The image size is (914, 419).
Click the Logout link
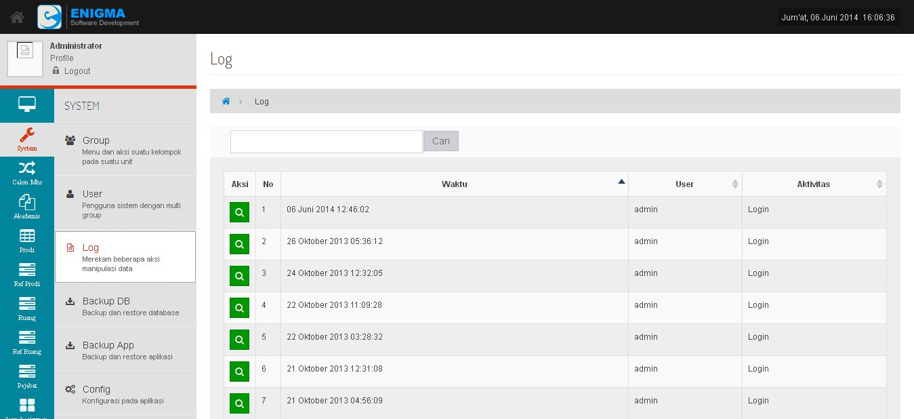click(77, 71)
